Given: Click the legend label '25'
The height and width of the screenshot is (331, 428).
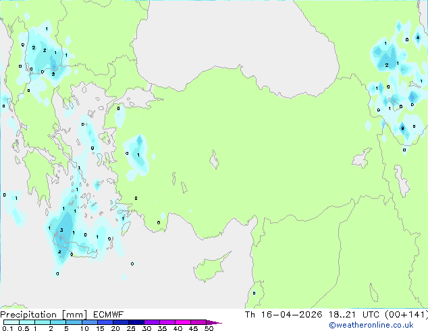Looking at the screenshot, I should click(131, 328).
